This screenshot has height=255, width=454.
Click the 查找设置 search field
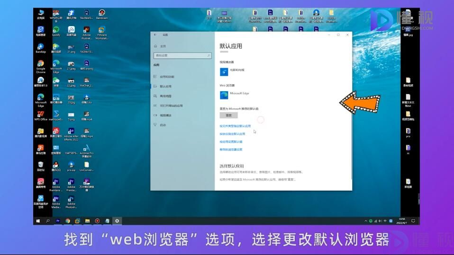182,55
